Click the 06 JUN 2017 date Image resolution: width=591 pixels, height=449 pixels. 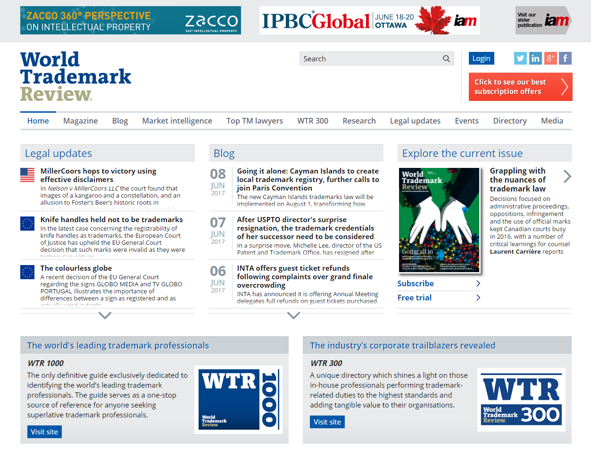[x=218, y=279]
